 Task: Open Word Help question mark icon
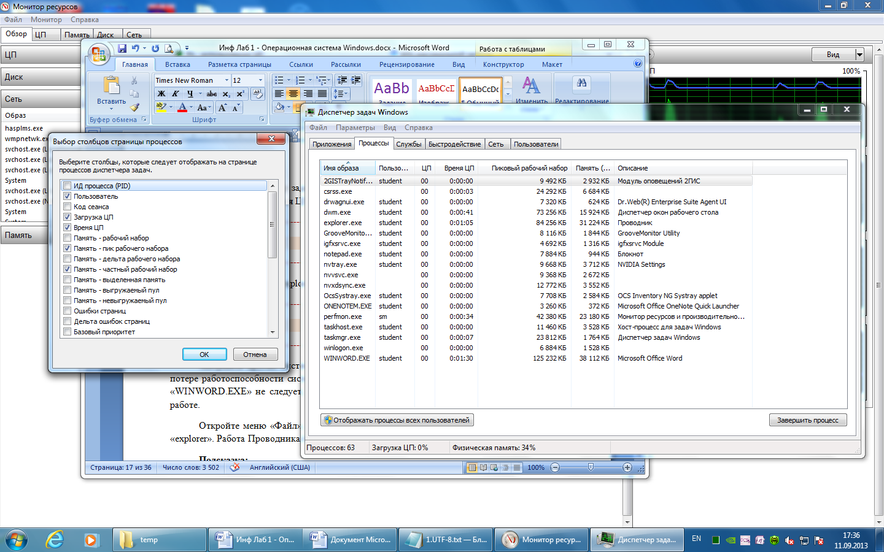(x=638, y=63)
